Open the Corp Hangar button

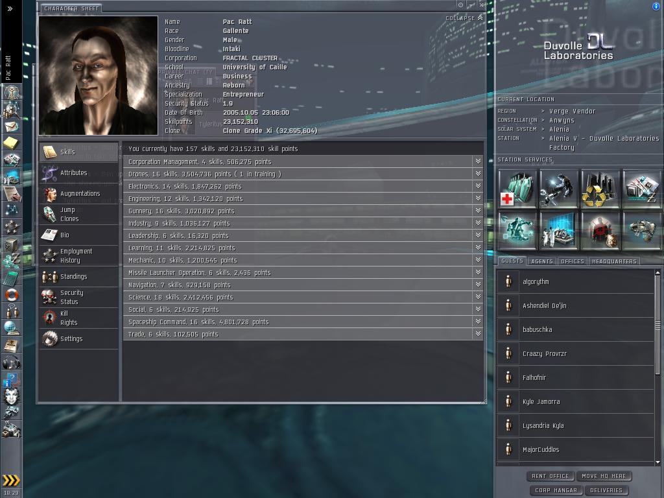coord(556,490)
